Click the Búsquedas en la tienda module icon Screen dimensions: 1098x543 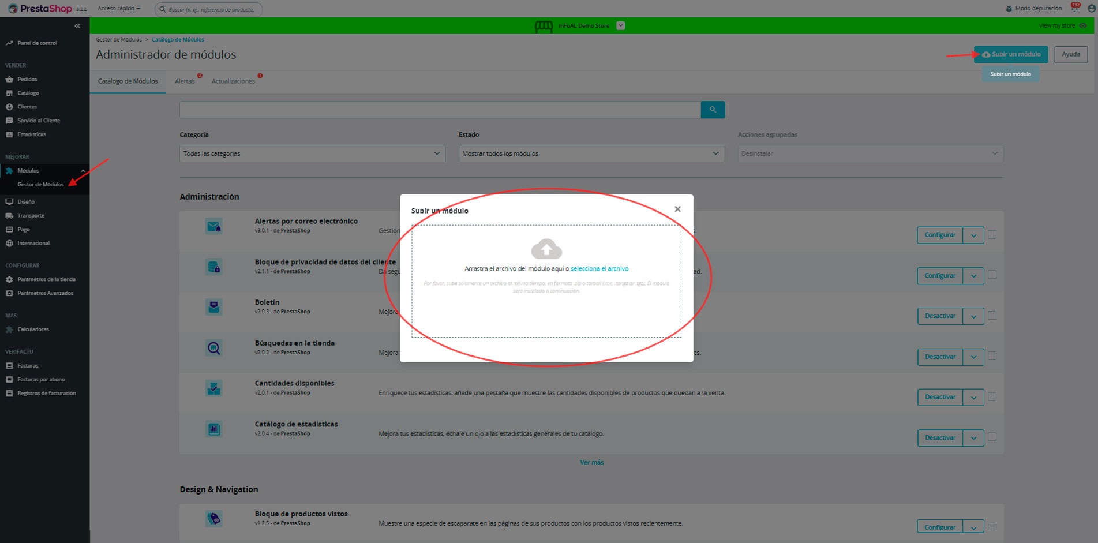(x=214, y=348)
